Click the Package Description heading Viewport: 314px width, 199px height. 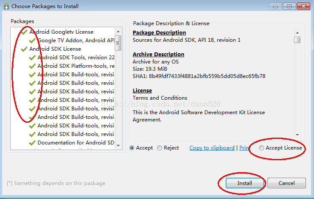159,33
